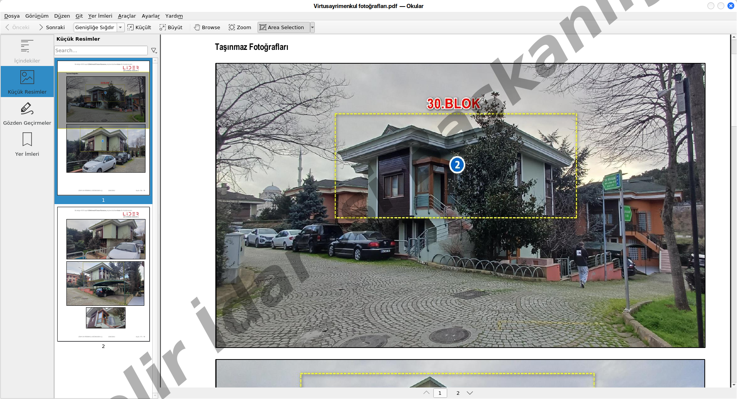Image resolution: width=737 pixels, height=399 pixels.
Task: Open the Yer İmleri bookmarks side panel
Action: point(27,144)
